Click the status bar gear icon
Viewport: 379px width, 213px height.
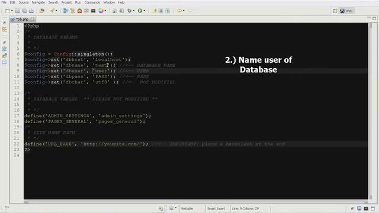(x=171, y=208)
